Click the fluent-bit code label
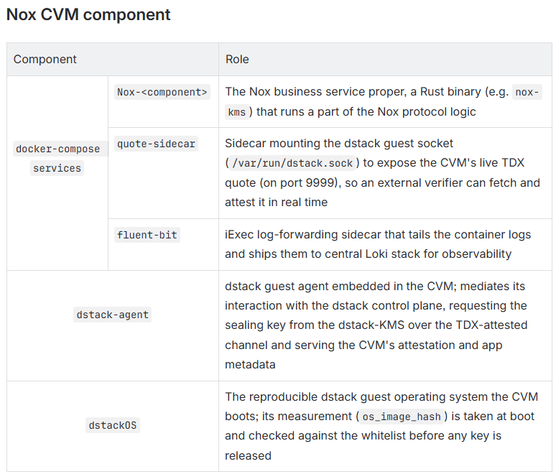The width and height of the screenshot is (556, 474). [147, 235]
